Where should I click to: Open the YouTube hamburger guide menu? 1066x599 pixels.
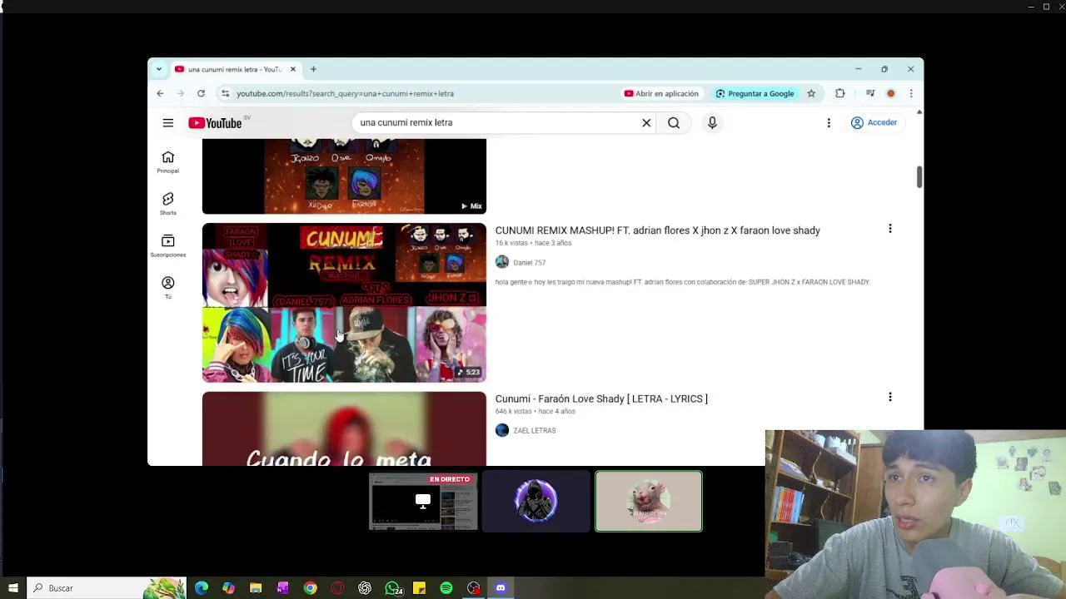coord(168,123)
